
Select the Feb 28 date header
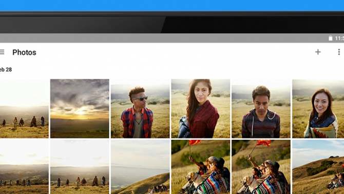pos(6,69)
